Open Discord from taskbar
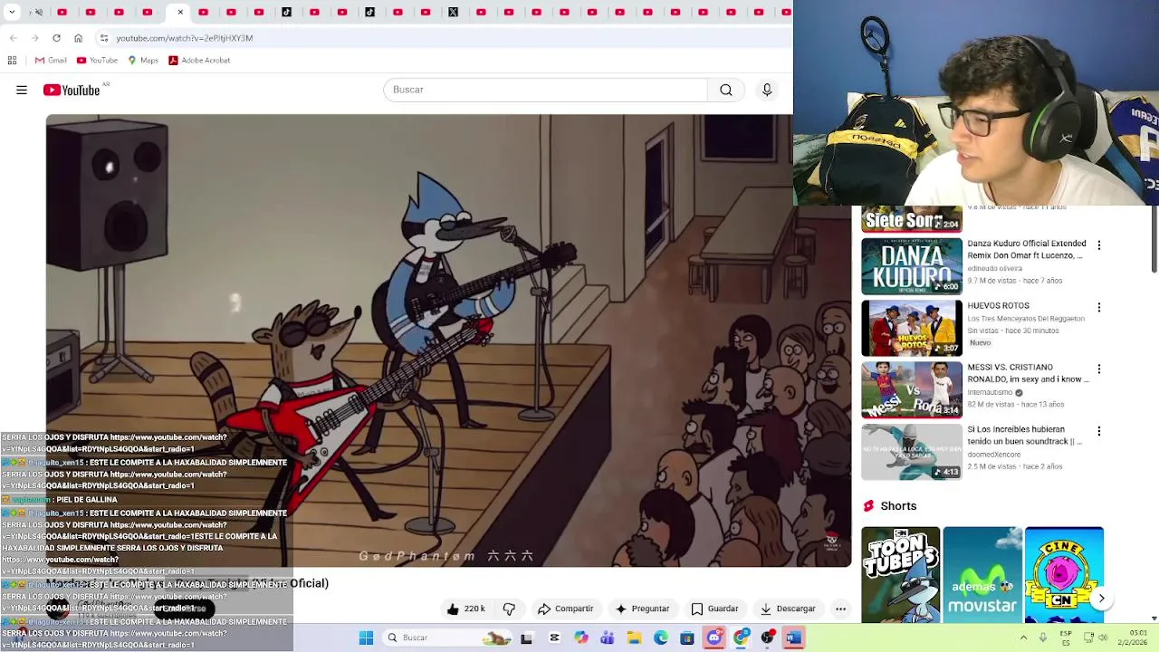This screenshot has width=1159, height=652. (714, 638)
